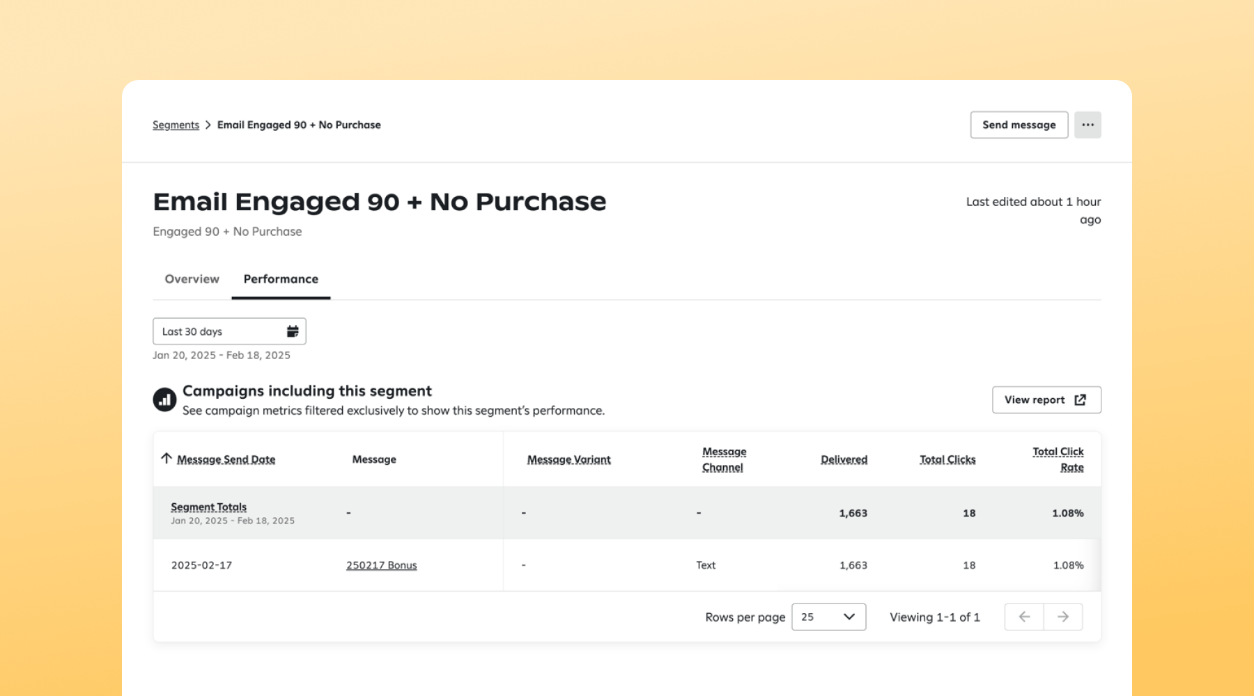Click the Campaigns including this segment heading
Screen dimensions: 1254x696
pos(307,391)
